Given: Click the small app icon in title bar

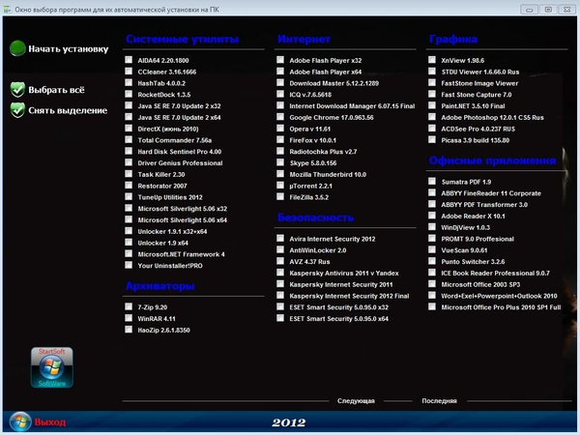Looking at the screenshot, I should click(x=8, y=10).
